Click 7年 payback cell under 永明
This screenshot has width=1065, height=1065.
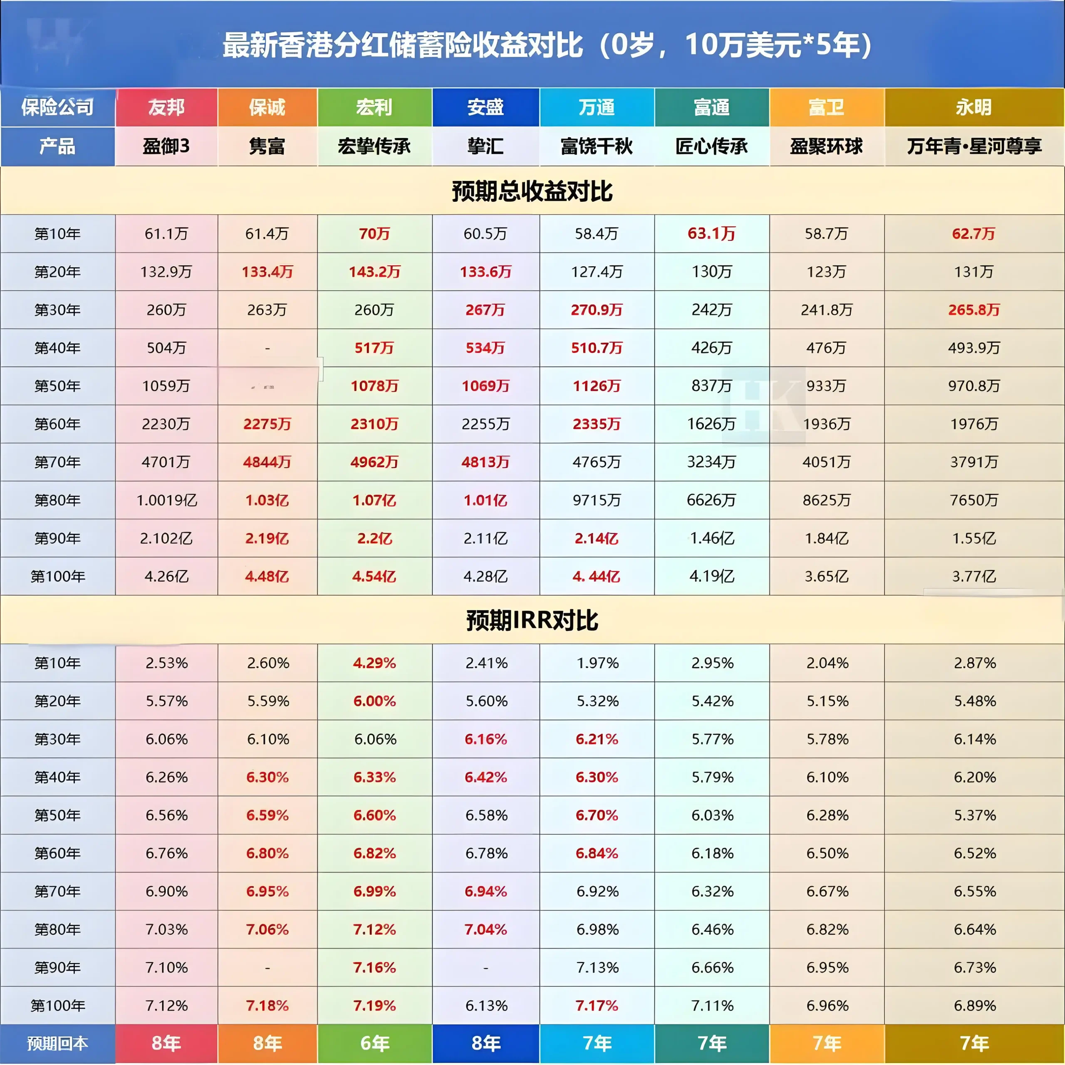[x=973, y=1043]
